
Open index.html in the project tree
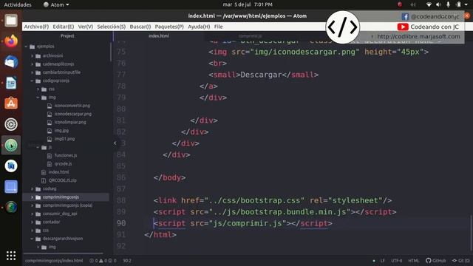point(58,172)
